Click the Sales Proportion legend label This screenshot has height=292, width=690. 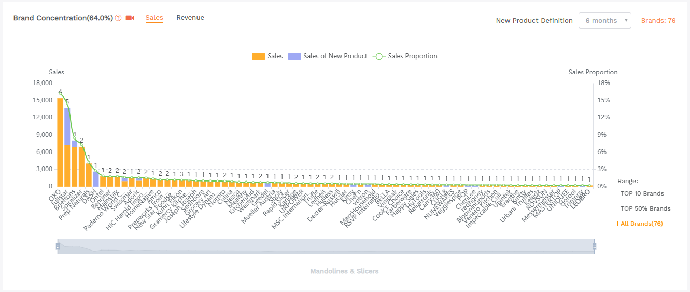pos(413,56)
